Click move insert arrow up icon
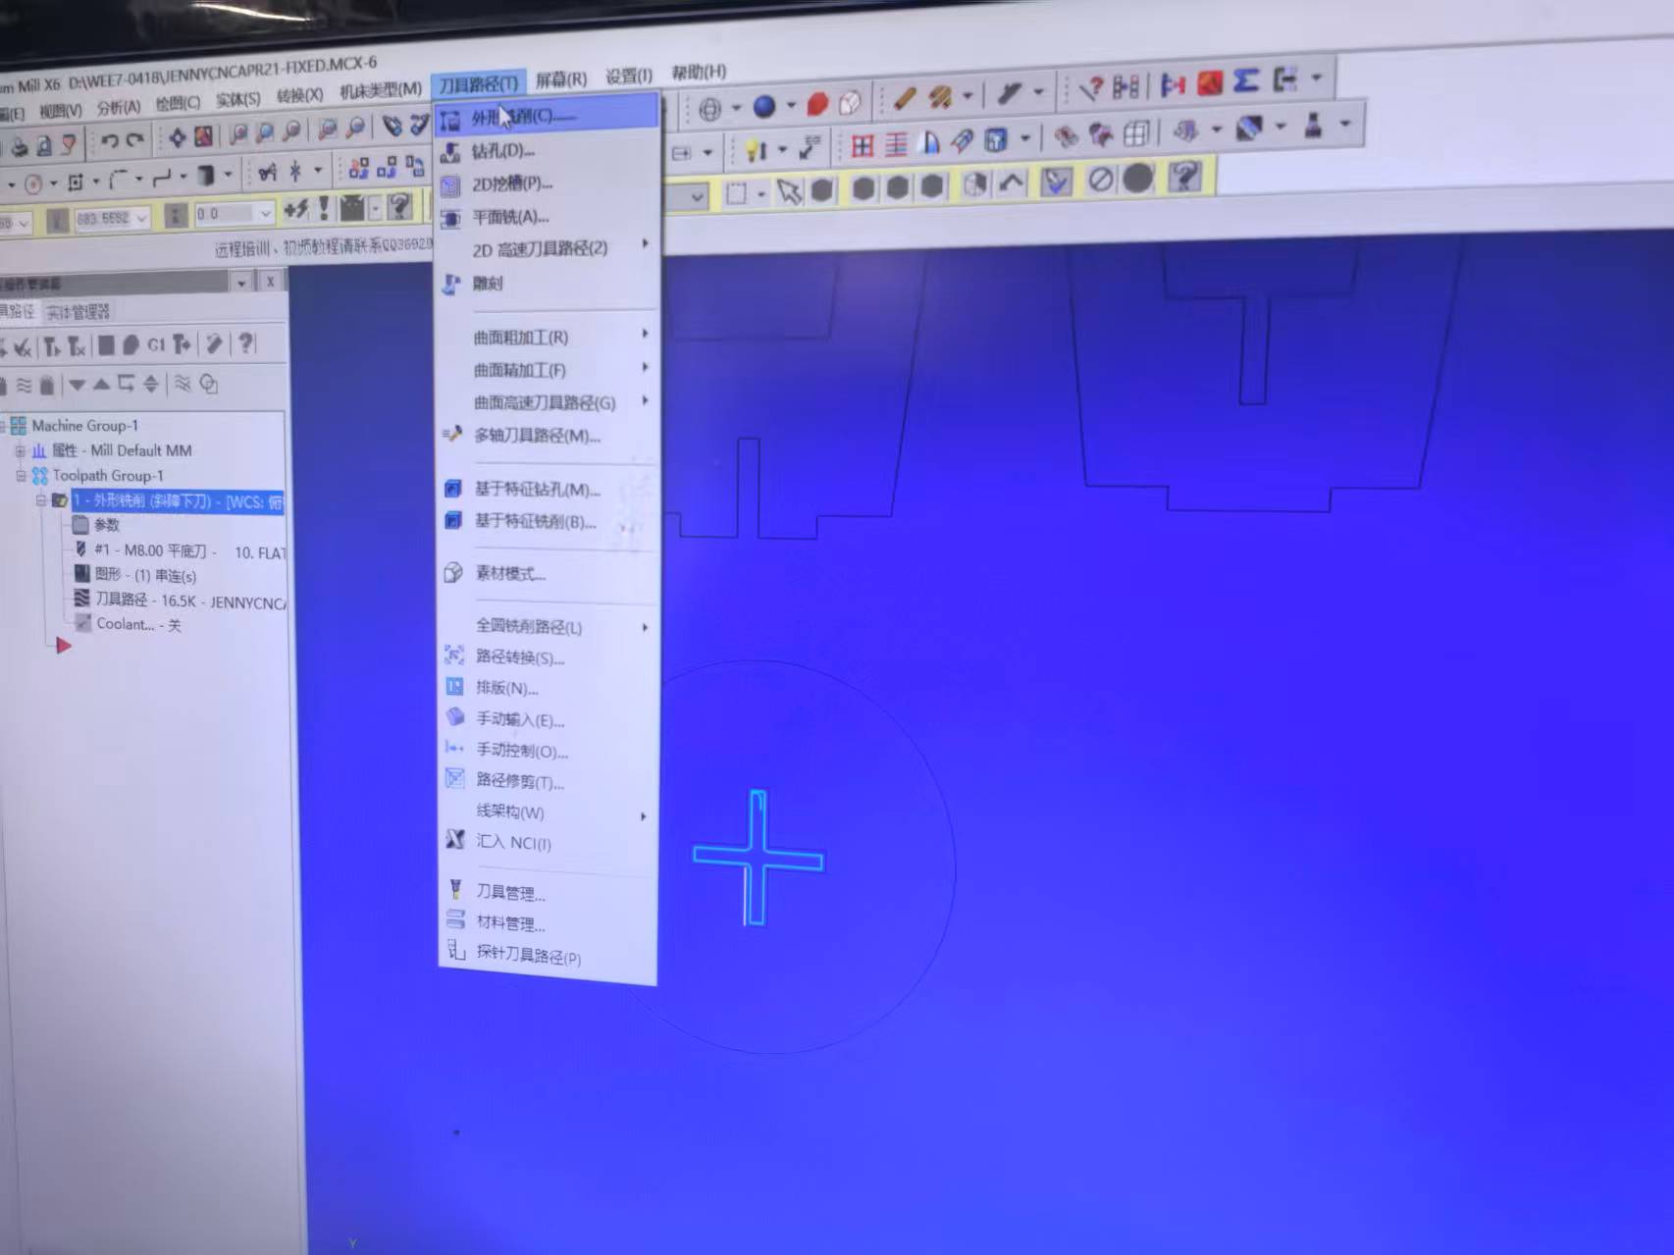 click(x=101, y=385)
